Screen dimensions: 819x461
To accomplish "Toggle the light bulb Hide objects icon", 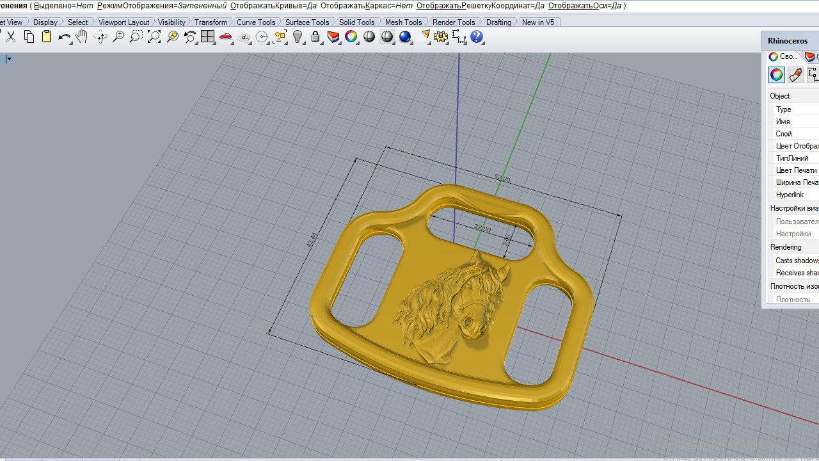I will [298, 37].
